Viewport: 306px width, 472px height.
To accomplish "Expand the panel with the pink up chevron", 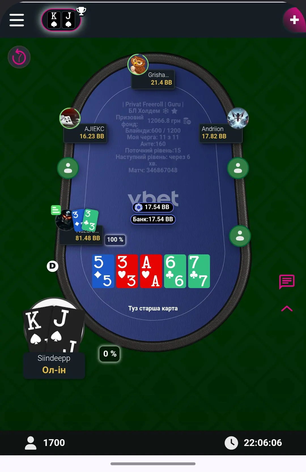I will pos(287,308).
